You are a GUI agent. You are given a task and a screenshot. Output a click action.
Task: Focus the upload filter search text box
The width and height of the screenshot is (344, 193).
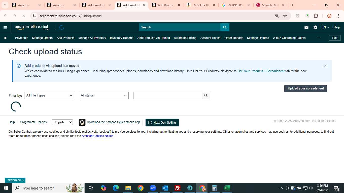click(x=167, y=95)
